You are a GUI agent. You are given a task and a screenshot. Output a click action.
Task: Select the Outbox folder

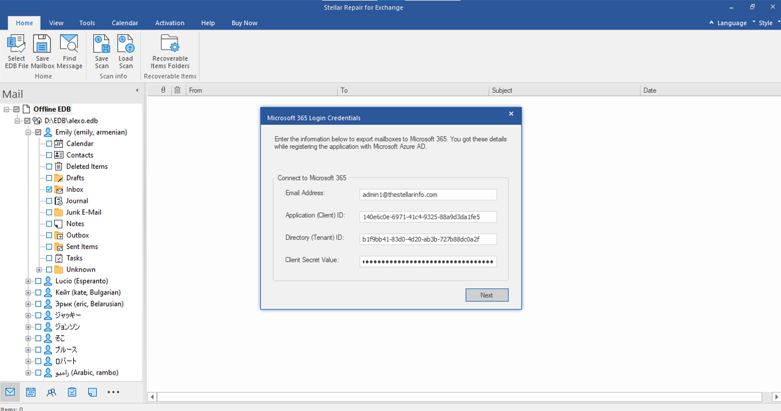pyautogui.click(x=77, y=235)
